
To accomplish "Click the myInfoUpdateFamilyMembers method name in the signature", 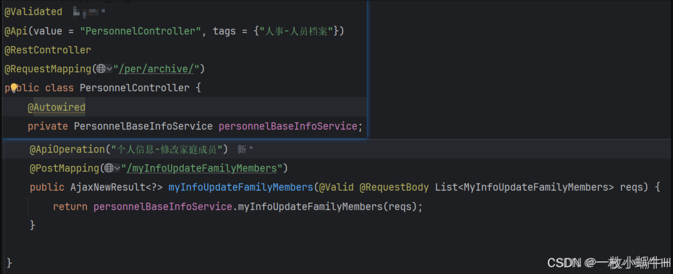I will 241,187.
